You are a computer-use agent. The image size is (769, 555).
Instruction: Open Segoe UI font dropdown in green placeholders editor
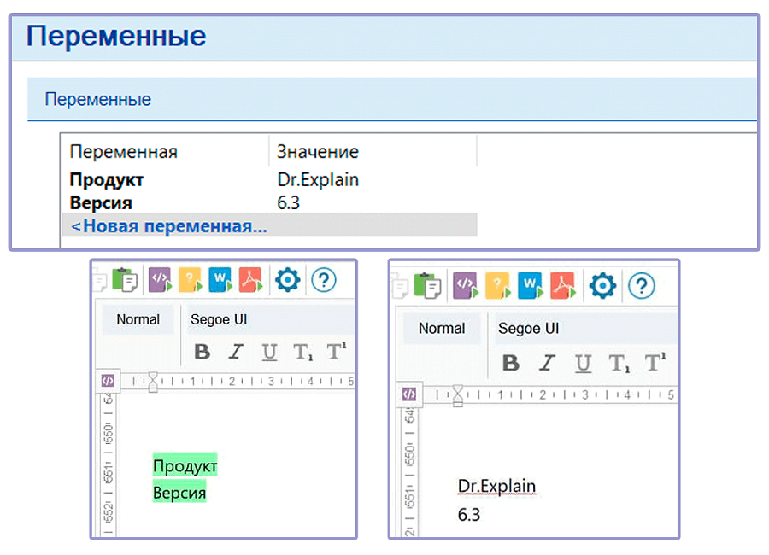coord(269,319)
